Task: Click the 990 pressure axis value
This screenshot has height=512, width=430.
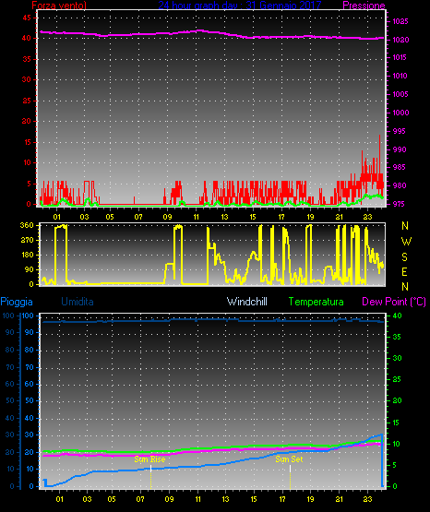Action: (x=400, y=149)
